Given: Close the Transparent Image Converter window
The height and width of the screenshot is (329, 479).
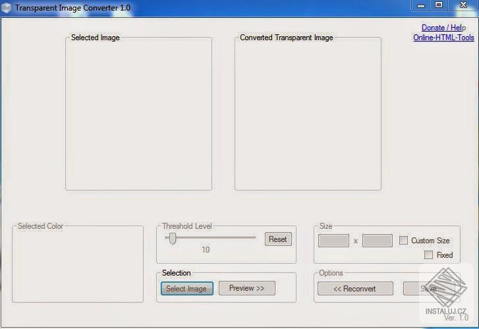Looking at the screenshot, I should pyautogui.click(x=463, y=5).
